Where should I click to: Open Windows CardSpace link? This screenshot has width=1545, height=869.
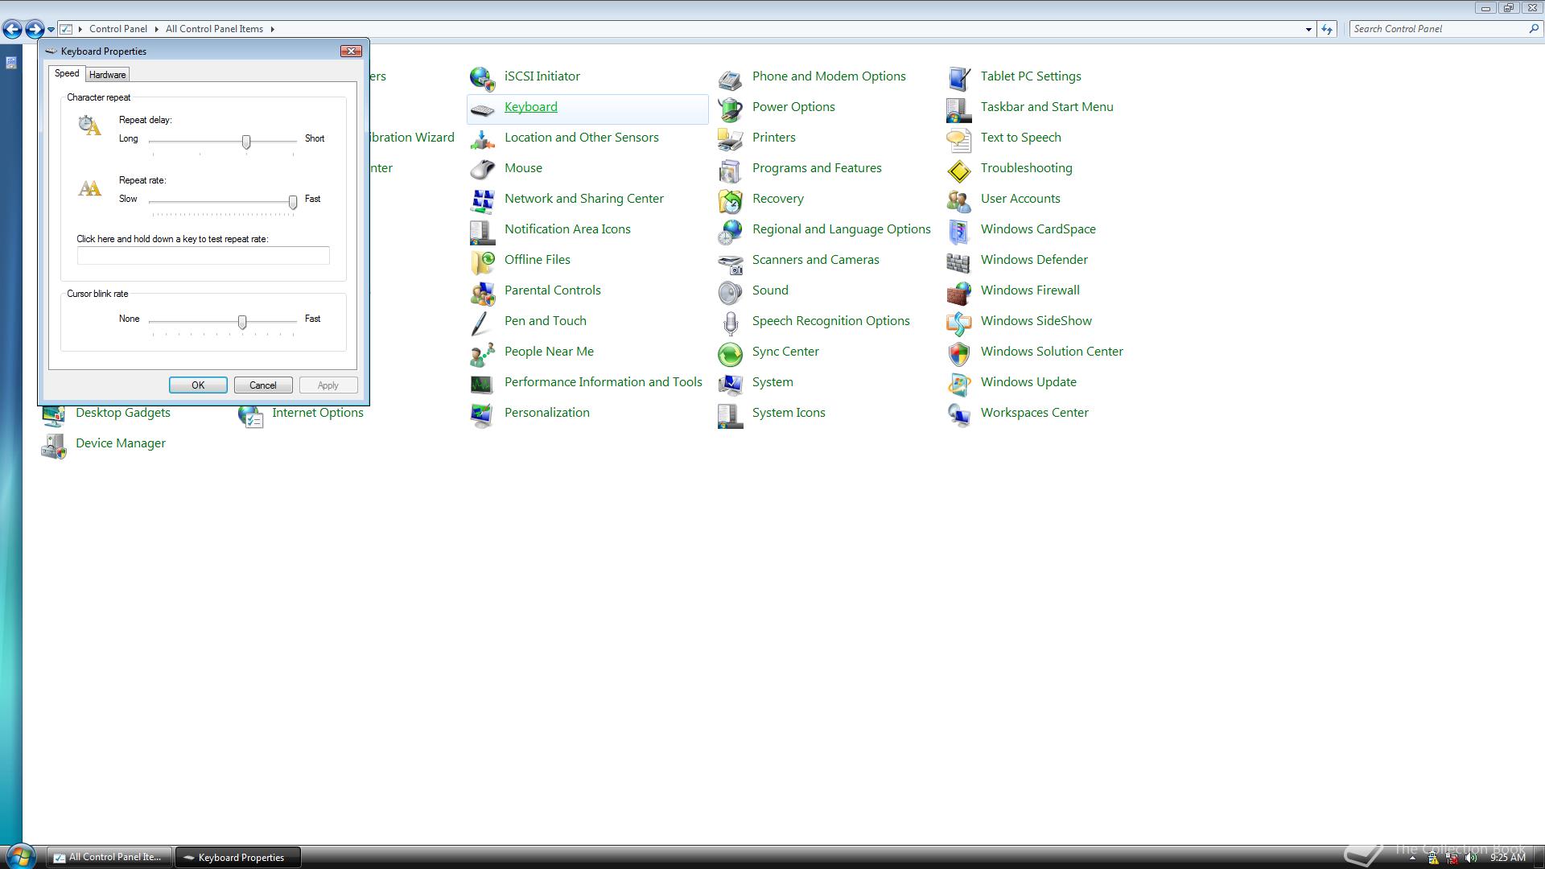tap(1038, 229)
